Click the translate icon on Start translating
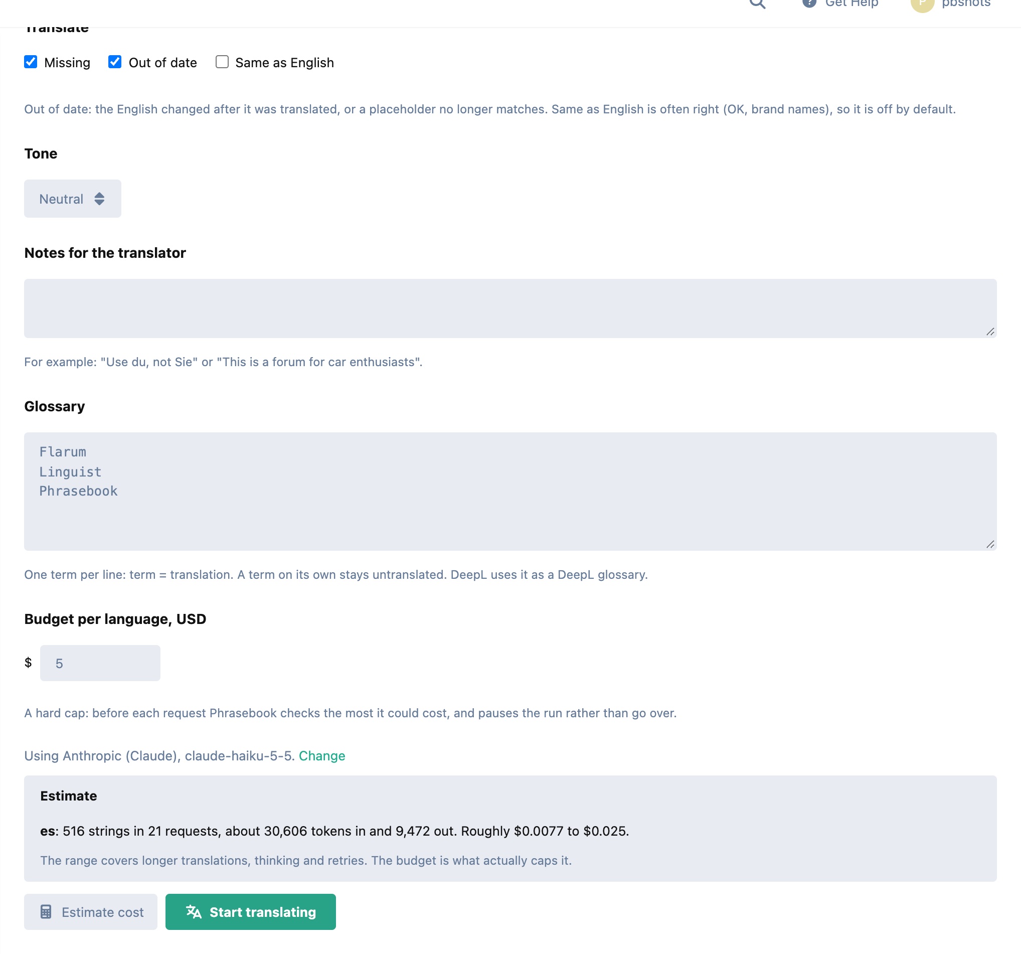Screen dimensions: 1021x954 point(194,911)
